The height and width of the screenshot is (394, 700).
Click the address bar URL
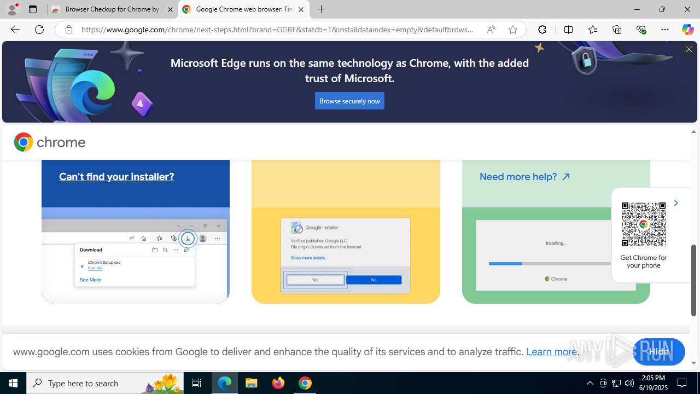(x=277, y=30)
